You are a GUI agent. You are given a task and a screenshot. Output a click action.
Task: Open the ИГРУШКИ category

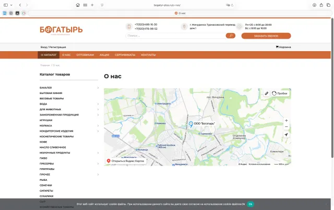coord(46,120)
